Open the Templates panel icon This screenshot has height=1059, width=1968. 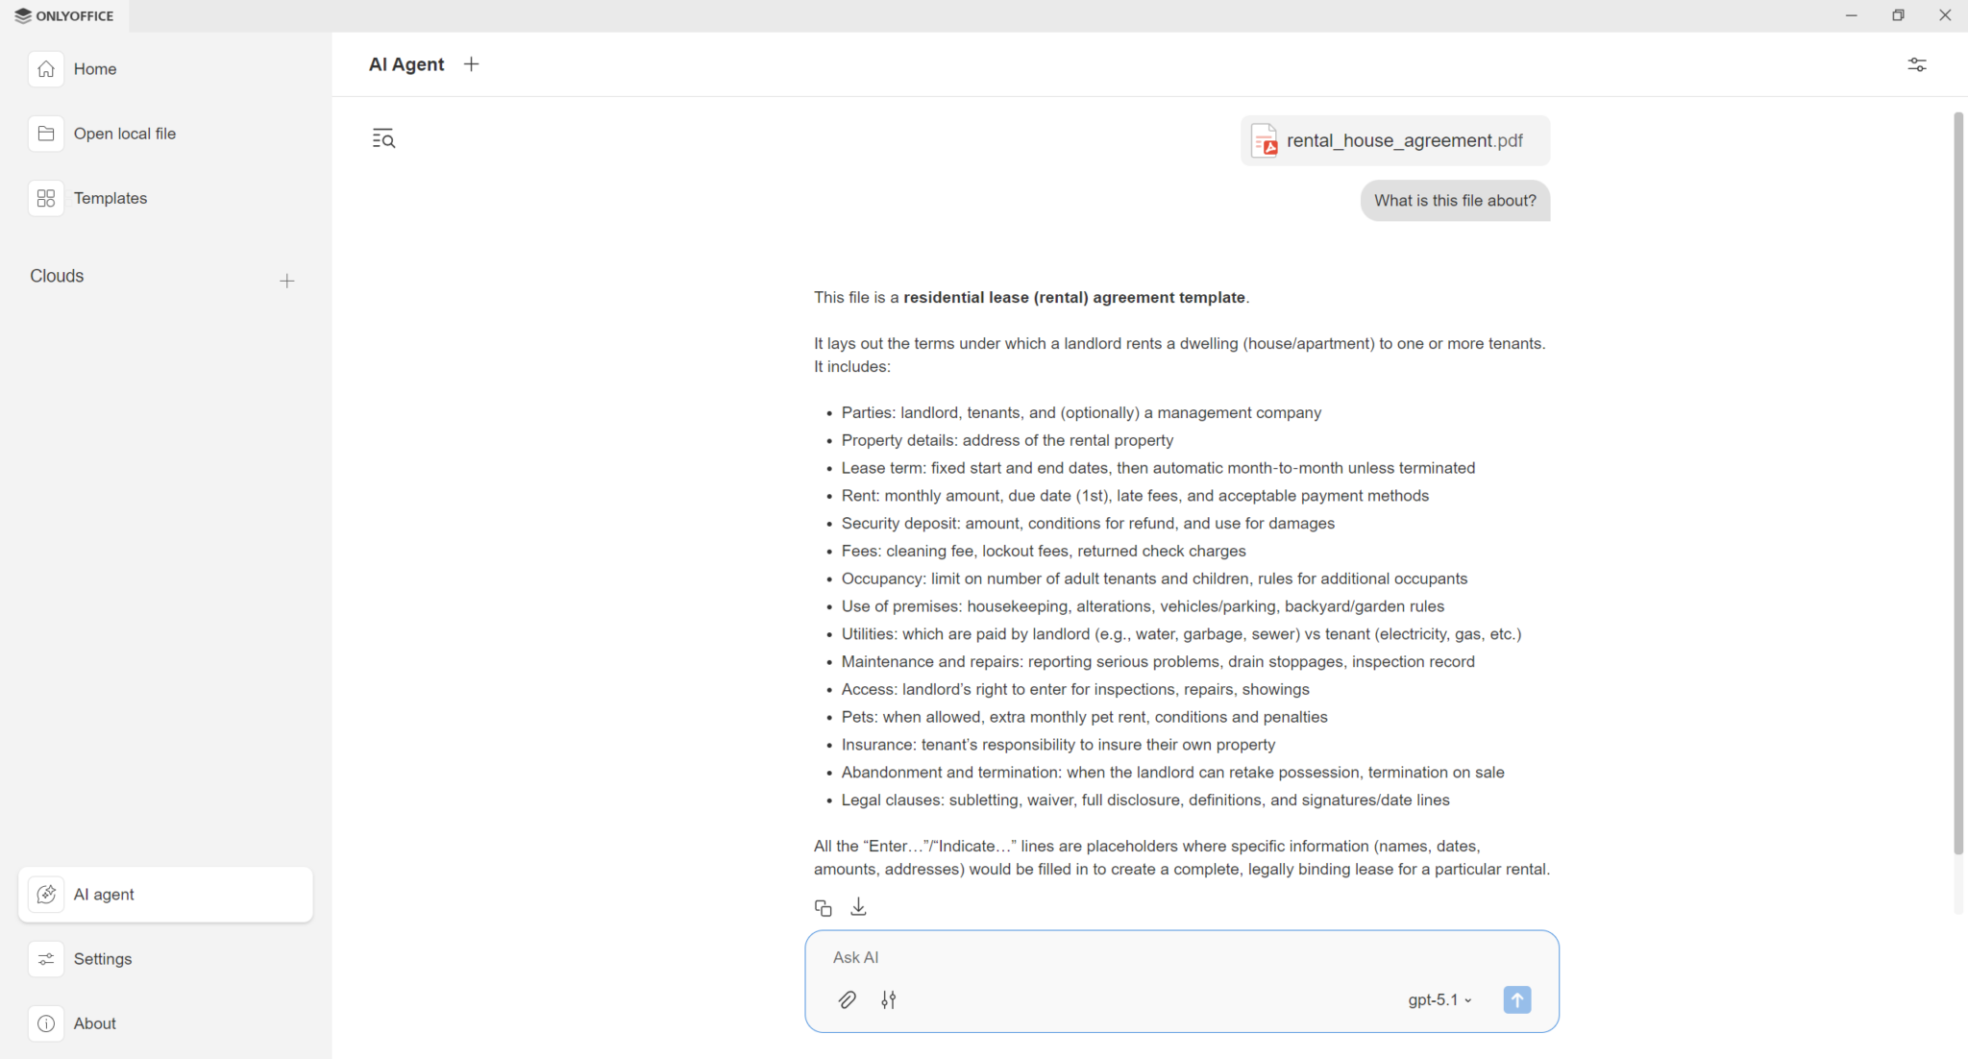click(46, 198)
